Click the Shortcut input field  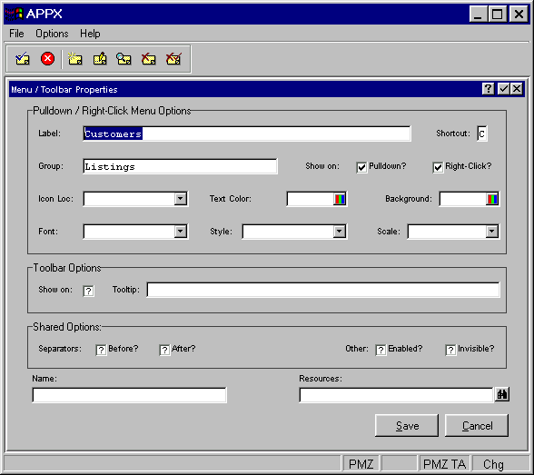coord(482,134)
